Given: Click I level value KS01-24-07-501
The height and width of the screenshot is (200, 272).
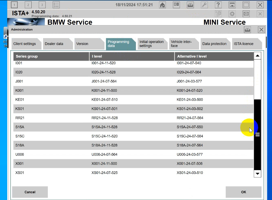Looking at the screenshot, I should (x=104, y=109).
